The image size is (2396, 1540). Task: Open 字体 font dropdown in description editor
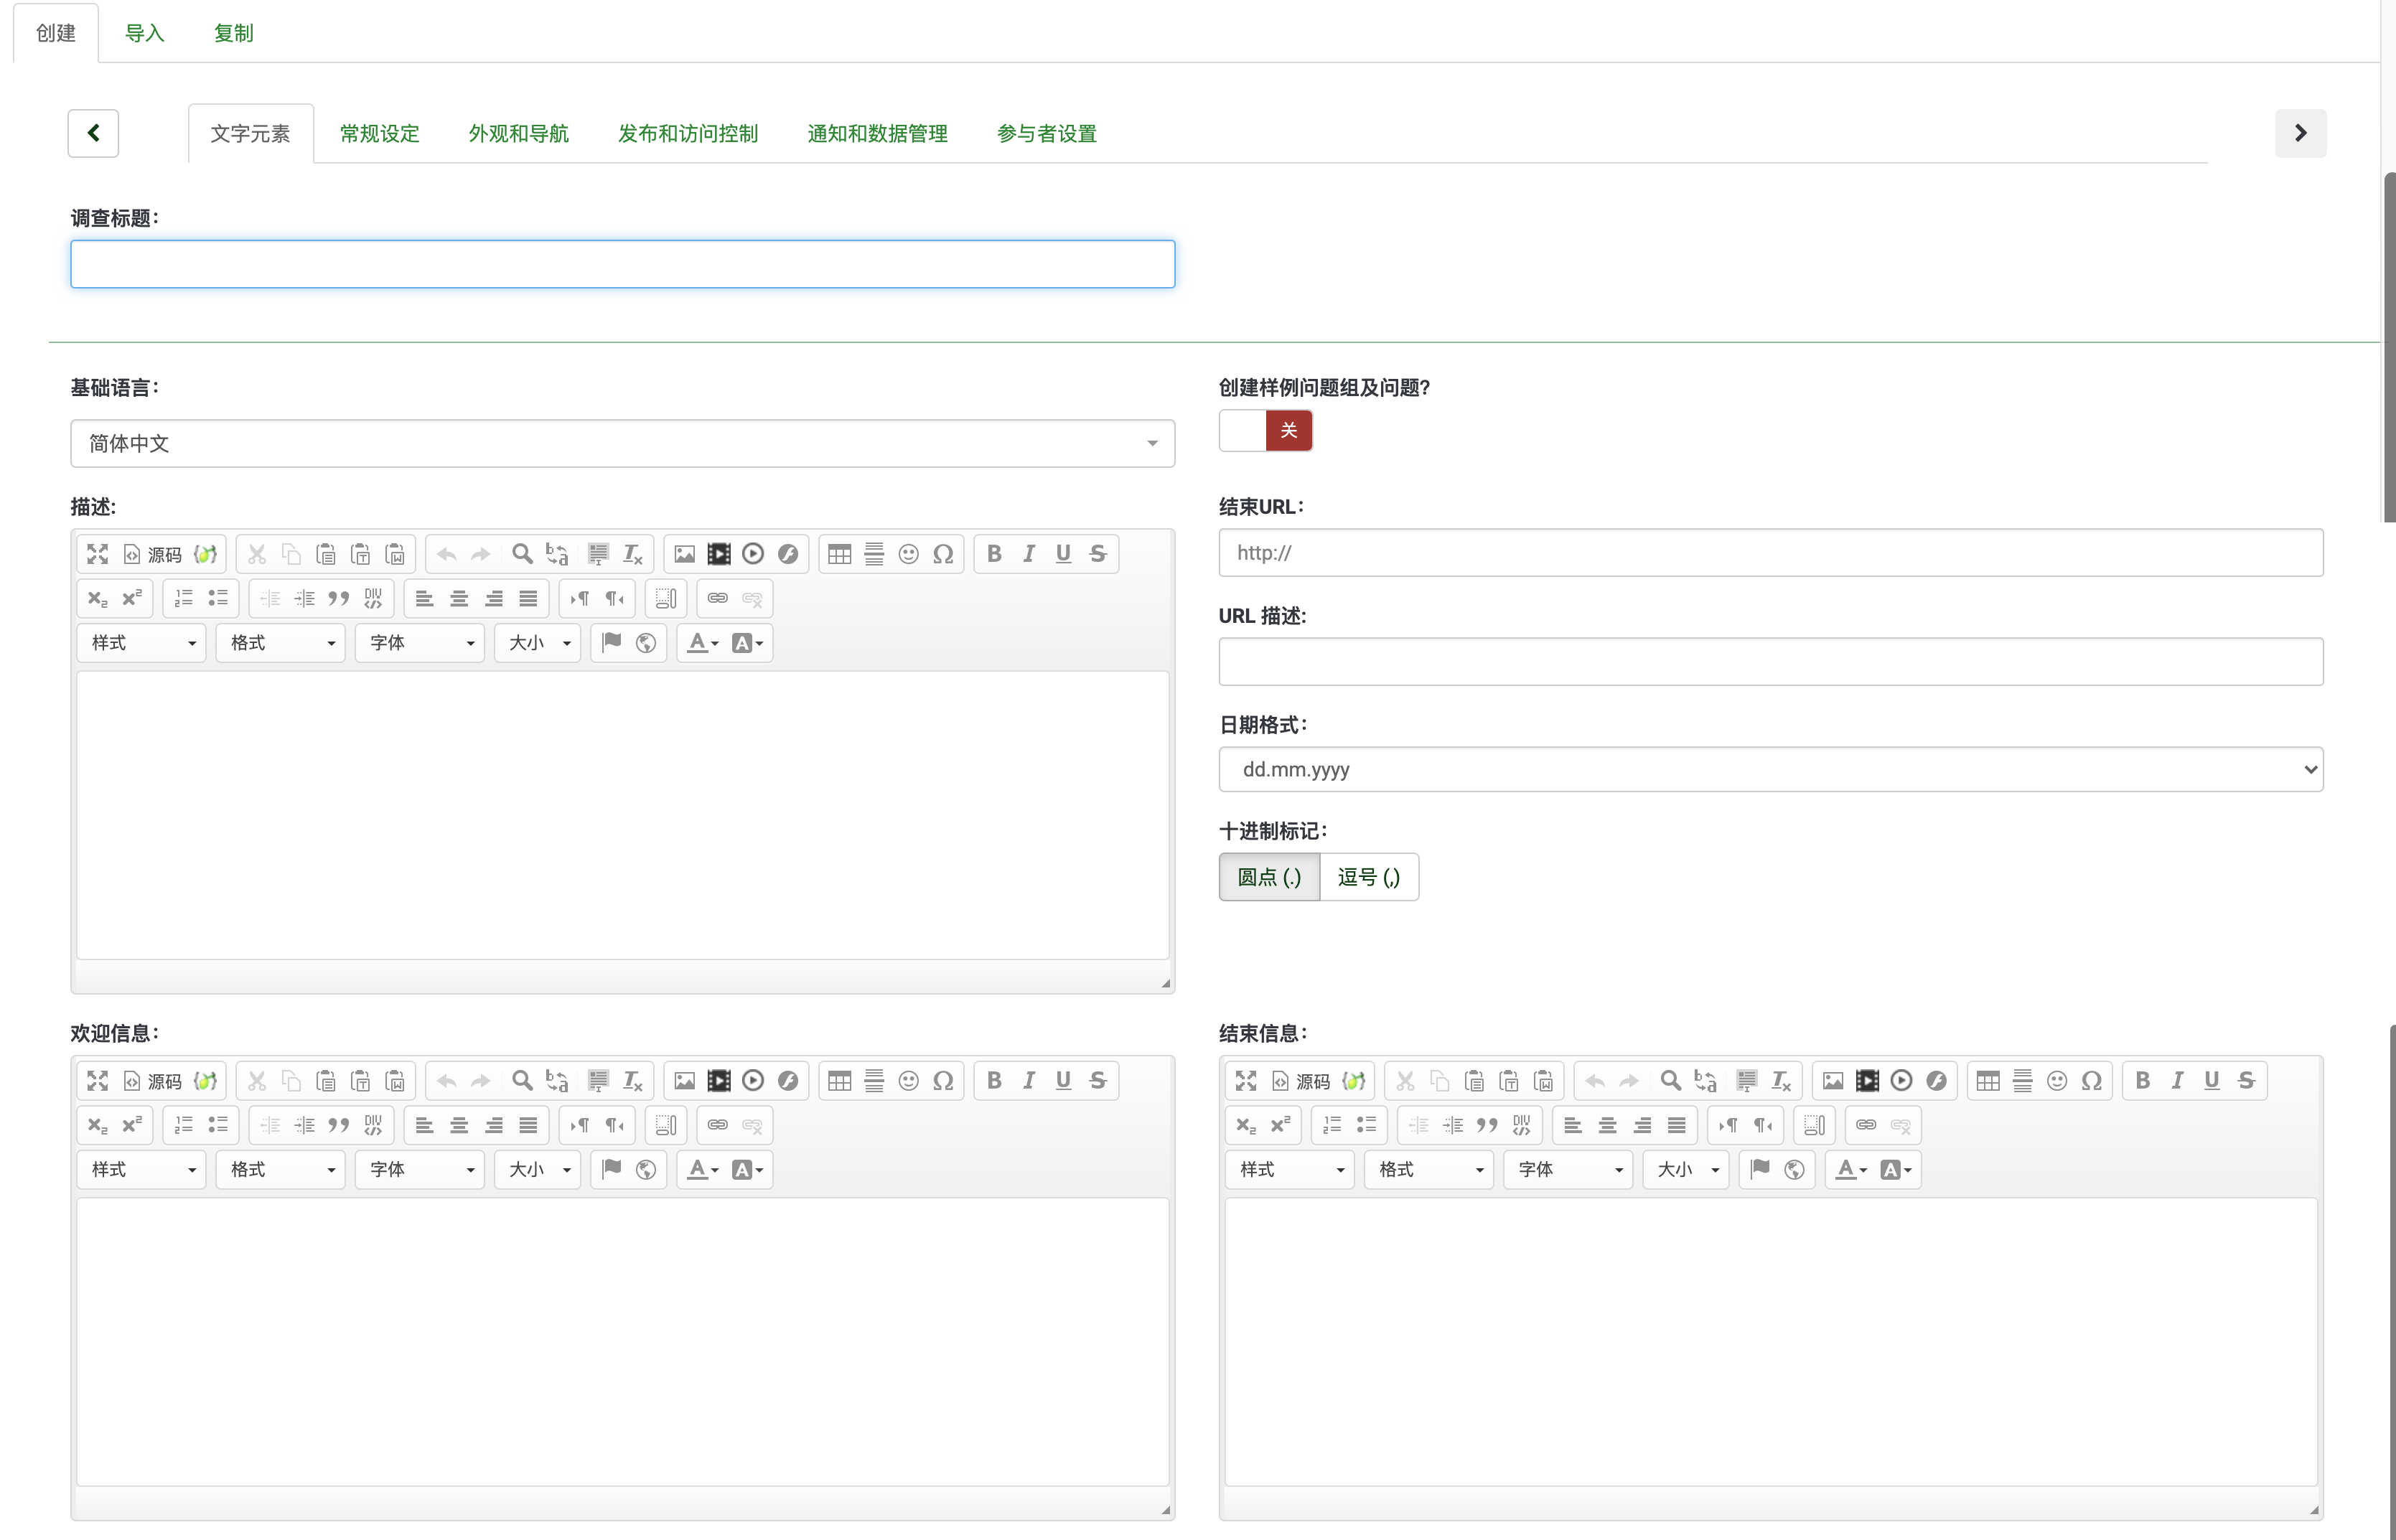pyautogui.click(x=420, y=643)
